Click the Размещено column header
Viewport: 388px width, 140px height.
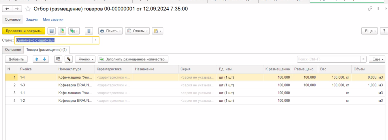tap(305, 69)
